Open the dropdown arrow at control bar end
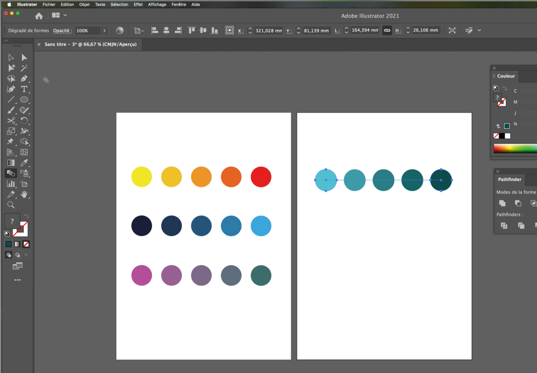This screenshot has width=537, height=373. pos(479,30)
